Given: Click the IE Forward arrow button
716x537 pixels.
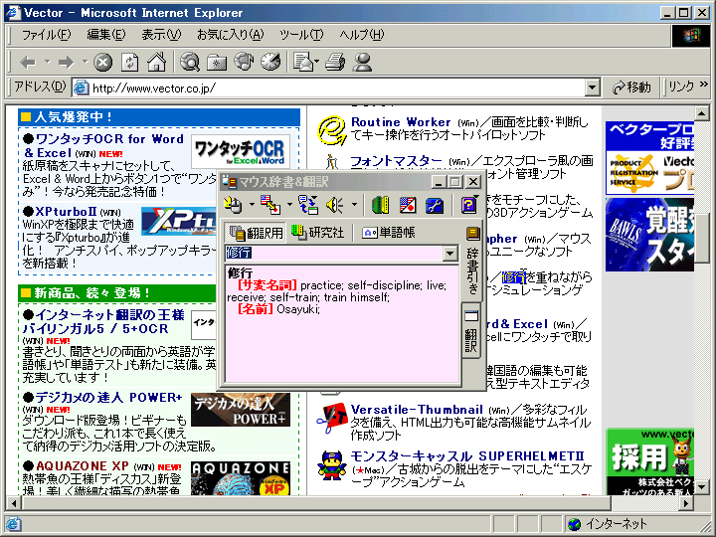Looking at the screenshot, I should (x=67, y=62).
